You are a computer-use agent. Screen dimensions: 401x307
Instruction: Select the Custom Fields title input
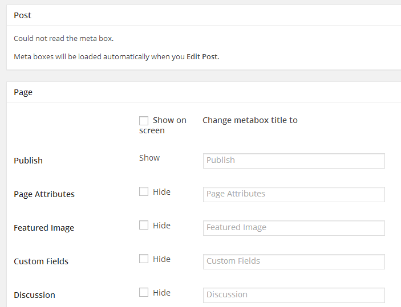[x=294, y=261]
